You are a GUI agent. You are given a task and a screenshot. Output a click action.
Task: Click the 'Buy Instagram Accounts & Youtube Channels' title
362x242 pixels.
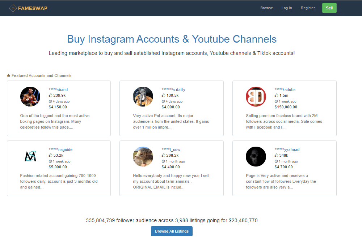click(x=172, y=39)
